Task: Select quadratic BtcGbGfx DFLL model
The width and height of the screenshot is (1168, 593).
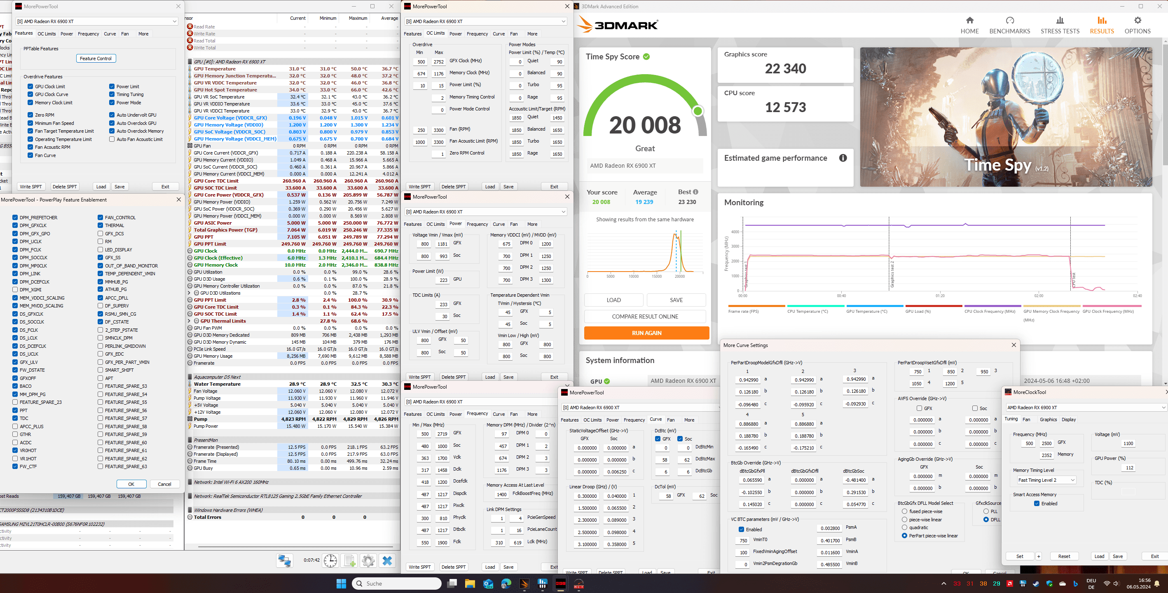Action: coord(905,527)
